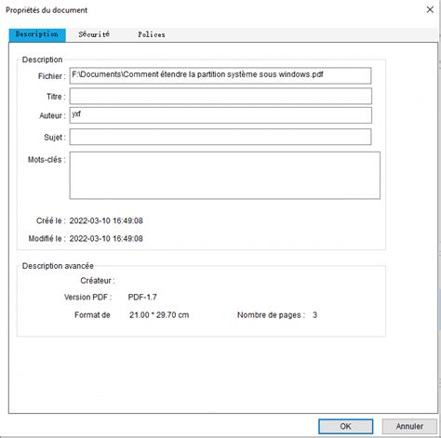Click the Créateur label
This screenshot has width=441, height=438.
pyautogui.click(x=98, y=281)
